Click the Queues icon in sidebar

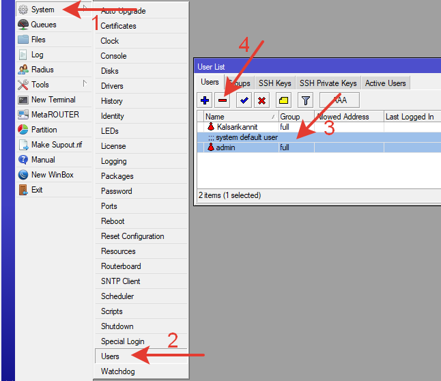point(23,25)
